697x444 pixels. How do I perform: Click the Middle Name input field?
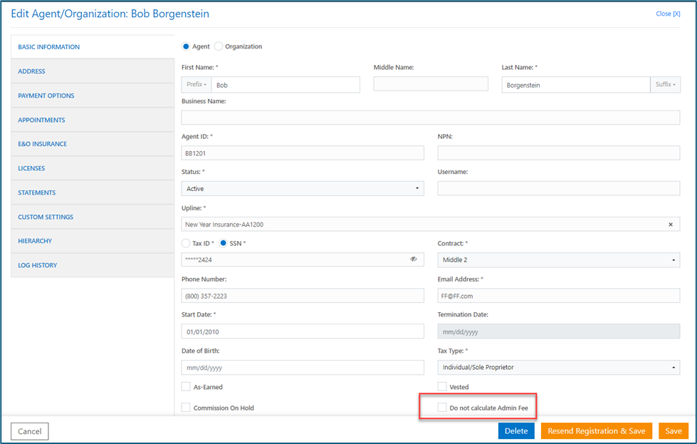click(x=431, y=83)
